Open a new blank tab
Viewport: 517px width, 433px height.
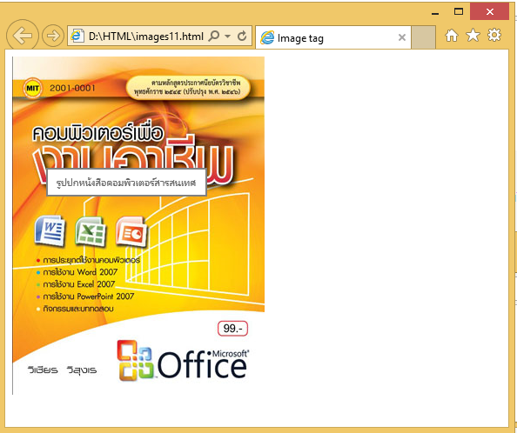click(x=423, y=37)
